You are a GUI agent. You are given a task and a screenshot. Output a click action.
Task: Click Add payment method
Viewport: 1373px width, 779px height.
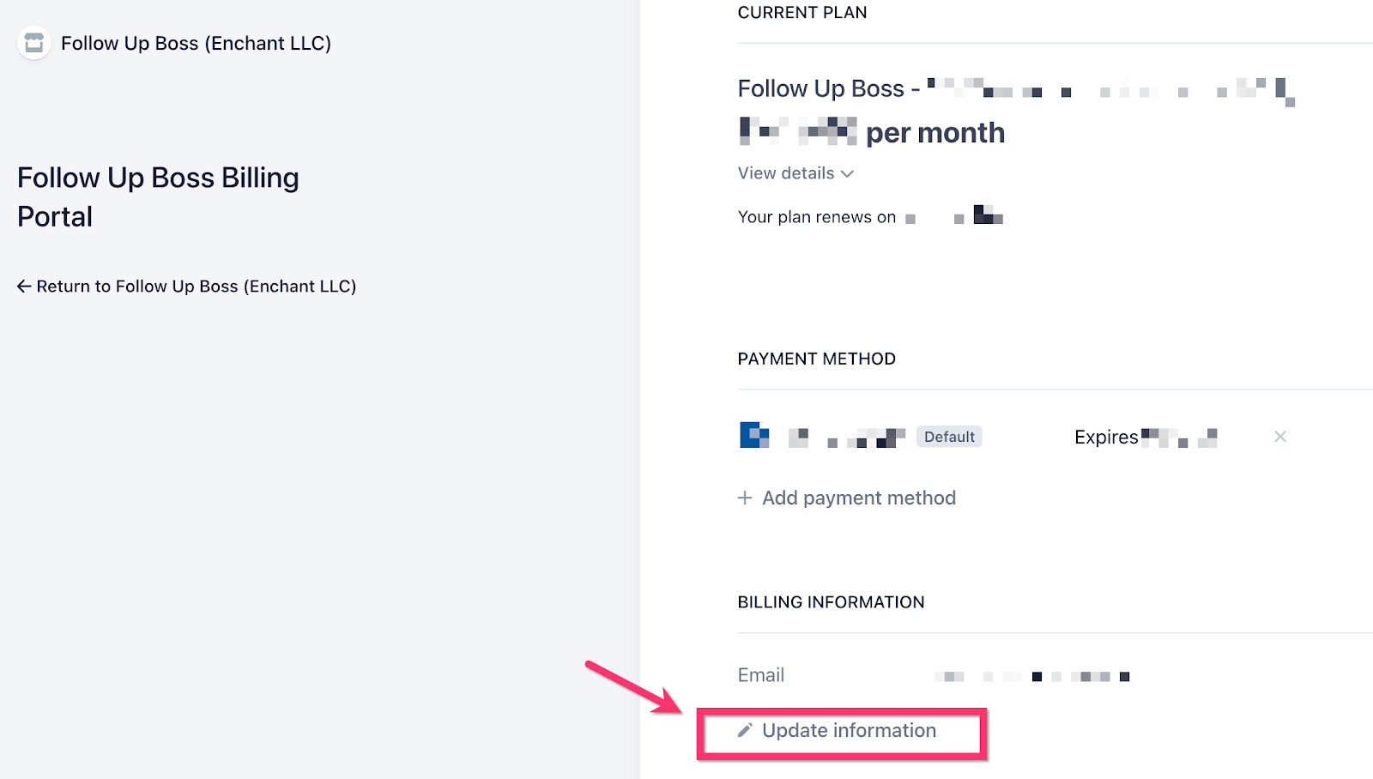point(858,498)
